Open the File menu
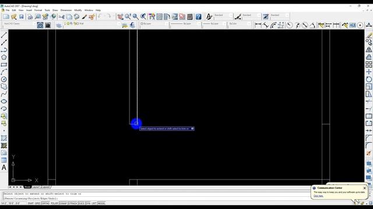Screen dimensions: 373x209 (x=8, y=10)
